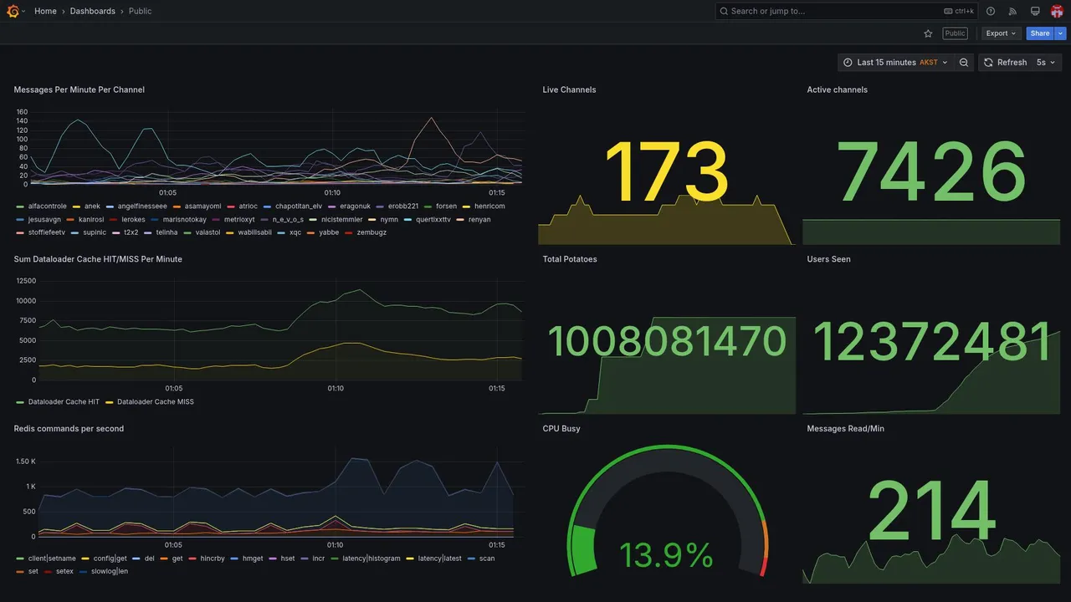The width and height of the screenshot is (1071, 602).
Task: Click the blue Share button
Action: (1040, 33)
